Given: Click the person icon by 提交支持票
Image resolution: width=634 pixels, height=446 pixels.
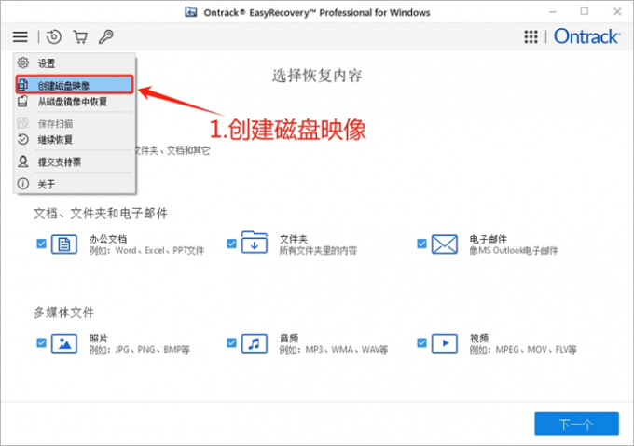Looking at the screenshot, I should coord(23,161).
